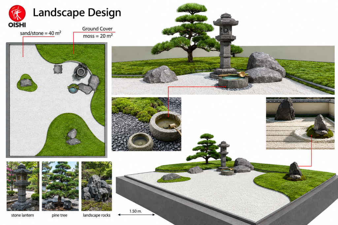Select the lantern symbol in plan view
Screen dimensions: 338x225
[81, 71]
